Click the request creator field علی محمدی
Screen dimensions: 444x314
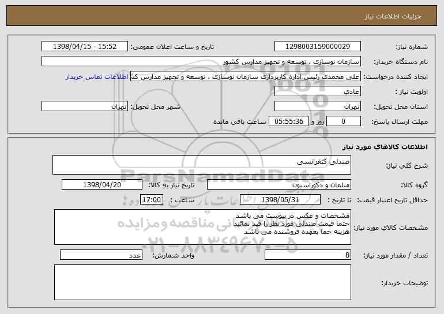click(x=246, y=77)
